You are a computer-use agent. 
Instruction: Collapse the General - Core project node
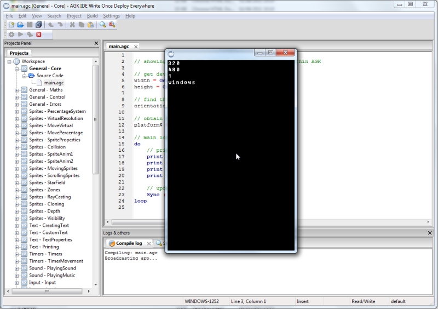point(17,68)
